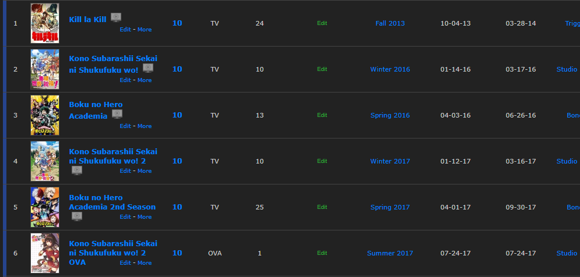Click the video icon next to Kill la Kill
This screenshot has height=277, width=580.
[x=116, y=17]
